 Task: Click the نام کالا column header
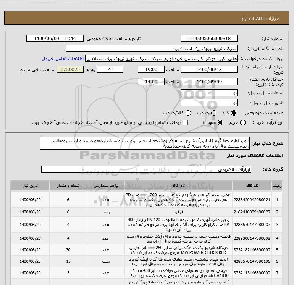[x=179, y=186]
